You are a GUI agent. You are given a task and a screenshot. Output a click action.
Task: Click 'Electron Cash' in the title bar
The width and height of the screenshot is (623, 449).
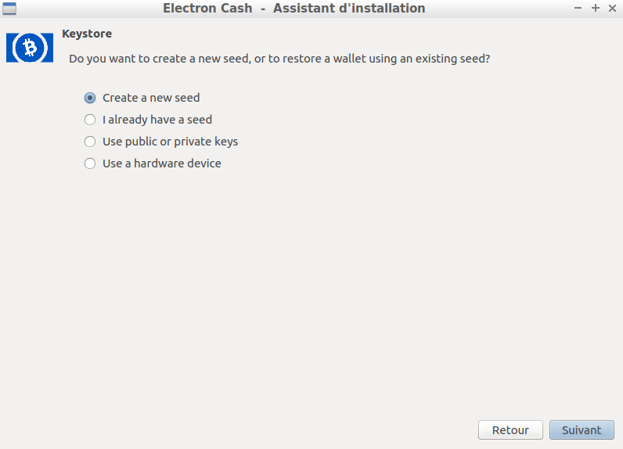coord(207,8)
